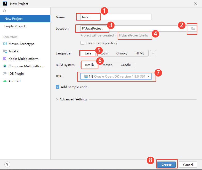Viewport: 202px width, 170px height.
Task: Click the Maven Archetype generator icon
Action: tap(5, 44)
